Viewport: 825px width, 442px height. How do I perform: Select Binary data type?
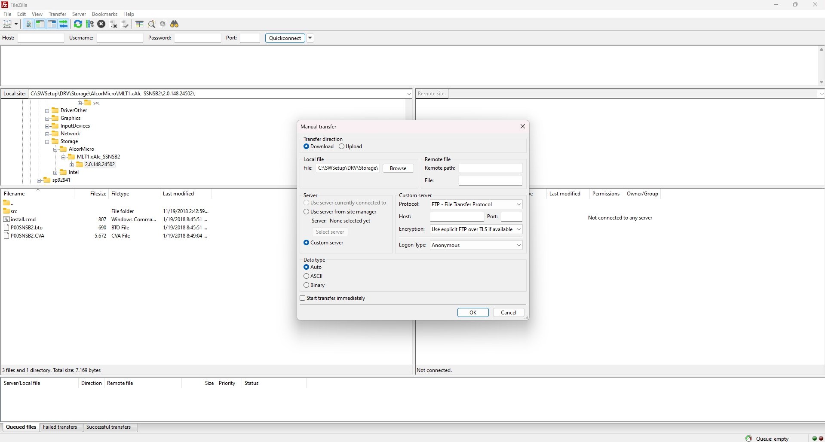click(306, 285)
